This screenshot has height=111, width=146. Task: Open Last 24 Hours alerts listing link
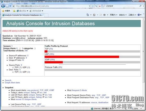[39, 95]
